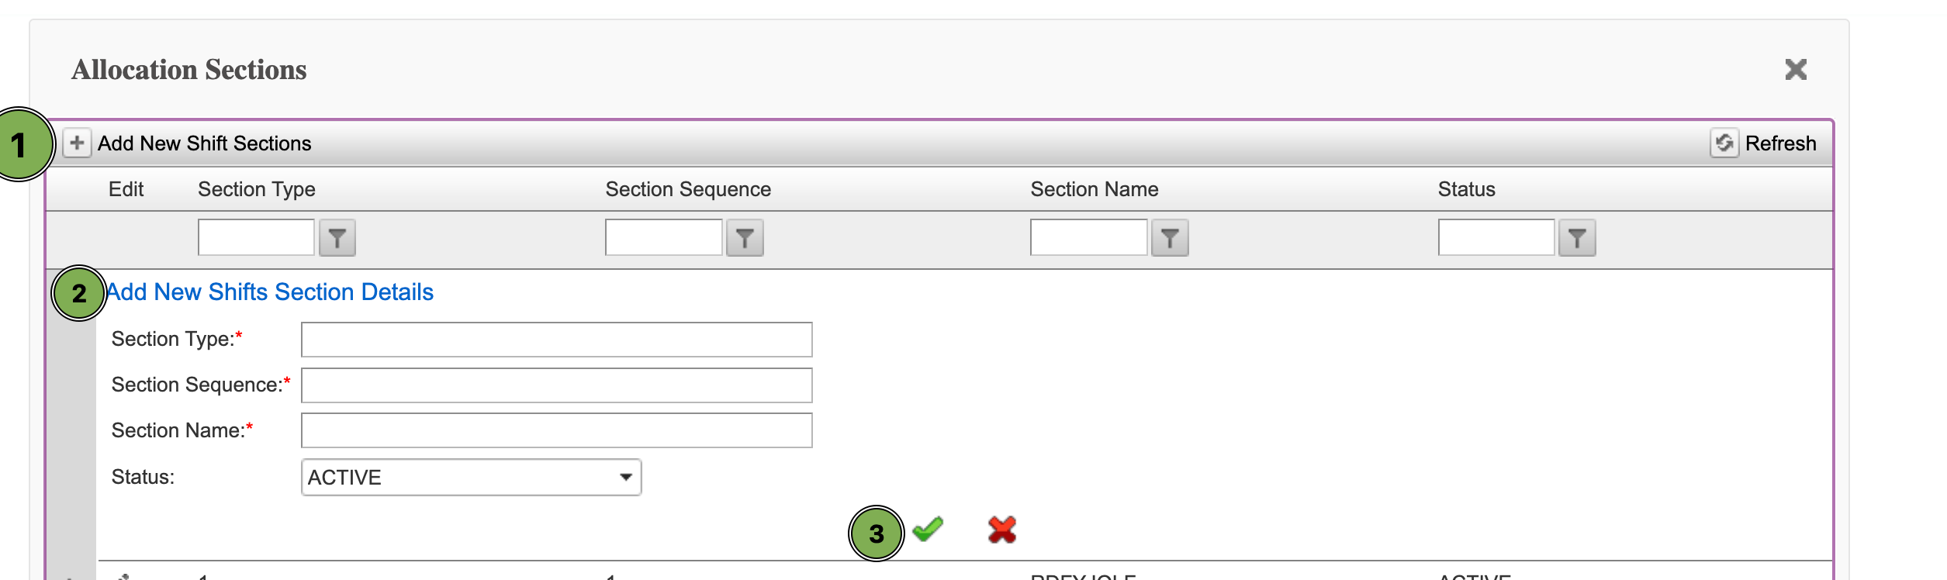Image resolution: width=1947 pixels, height=580 pixels.
Task: Click the Section Name filter funnel icon
Action: coord(1170,238)
